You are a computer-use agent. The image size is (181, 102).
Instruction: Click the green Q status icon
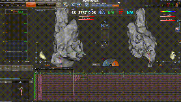point(172,5)
